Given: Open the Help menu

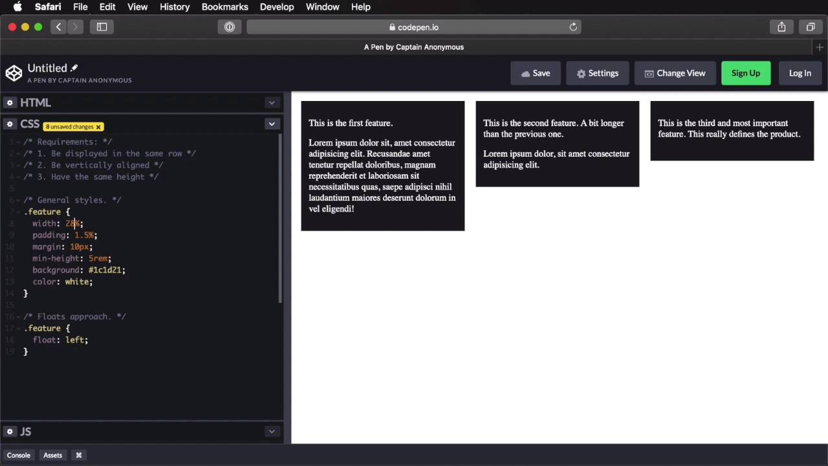Looking at the screenshot, I should (360, 6).
